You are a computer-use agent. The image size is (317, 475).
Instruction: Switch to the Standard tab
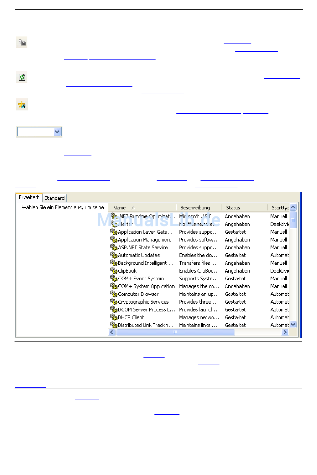[54, 198]
